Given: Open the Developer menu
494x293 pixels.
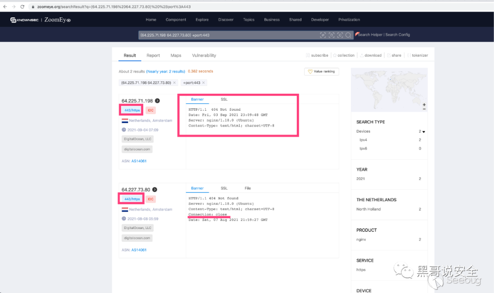Looking at the screenshot, I should tap(320, 20).
